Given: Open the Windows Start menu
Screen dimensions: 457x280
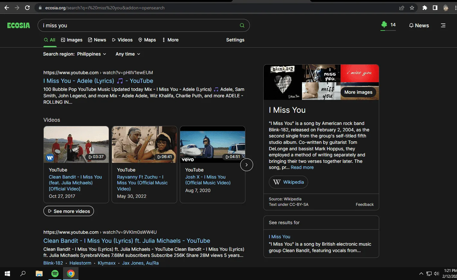Looking at the screenshot, I should pos(7,274).
